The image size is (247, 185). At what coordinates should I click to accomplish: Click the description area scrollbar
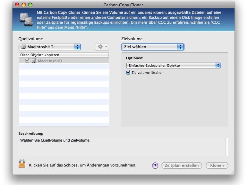pyautogui.click(x=226, y=147)
